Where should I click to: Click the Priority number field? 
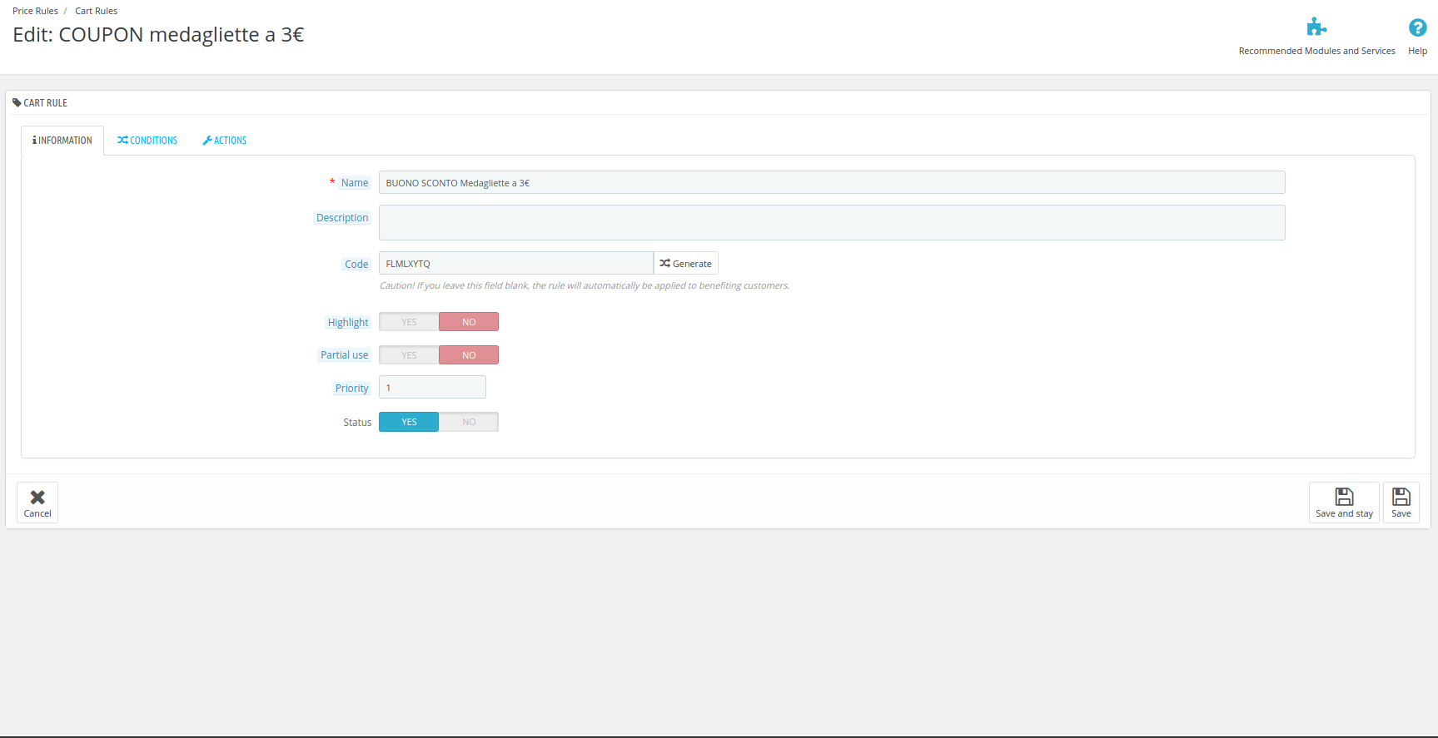(x=432, y=387)
